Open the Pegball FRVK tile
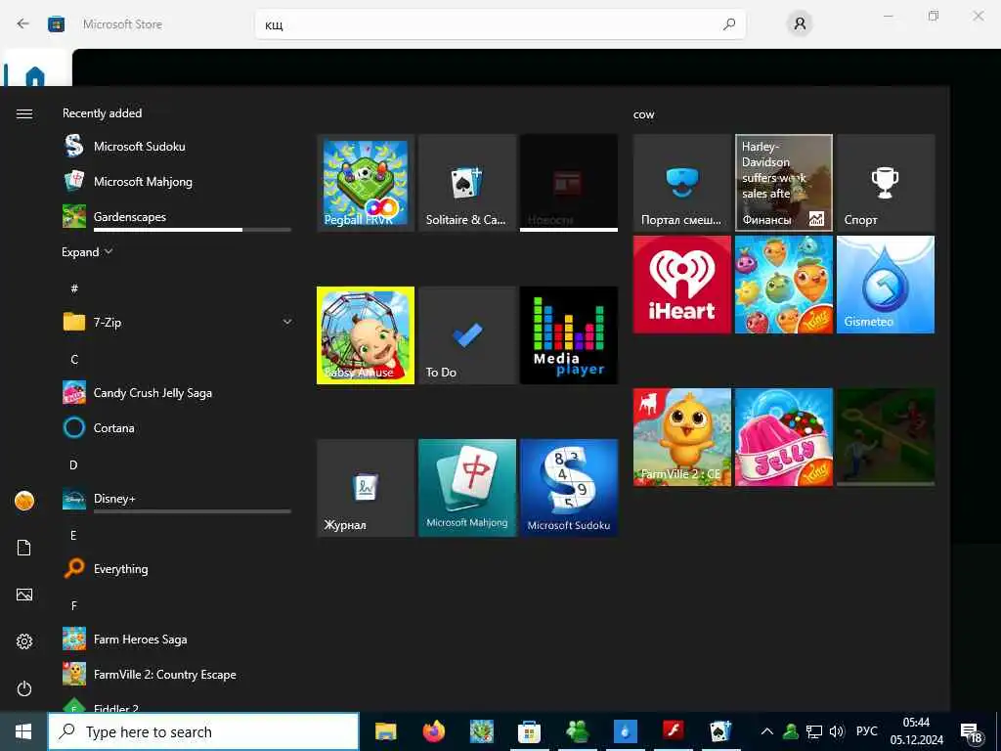The height and width of the screenshot is (751, 1001). click(366, 183)
